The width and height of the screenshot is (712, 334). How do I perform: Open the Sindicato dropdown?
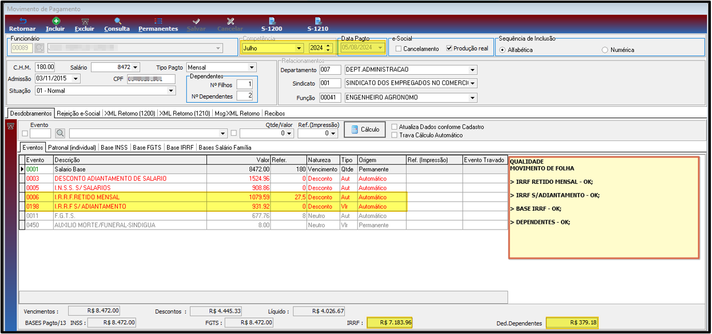[x=472, y=83]
